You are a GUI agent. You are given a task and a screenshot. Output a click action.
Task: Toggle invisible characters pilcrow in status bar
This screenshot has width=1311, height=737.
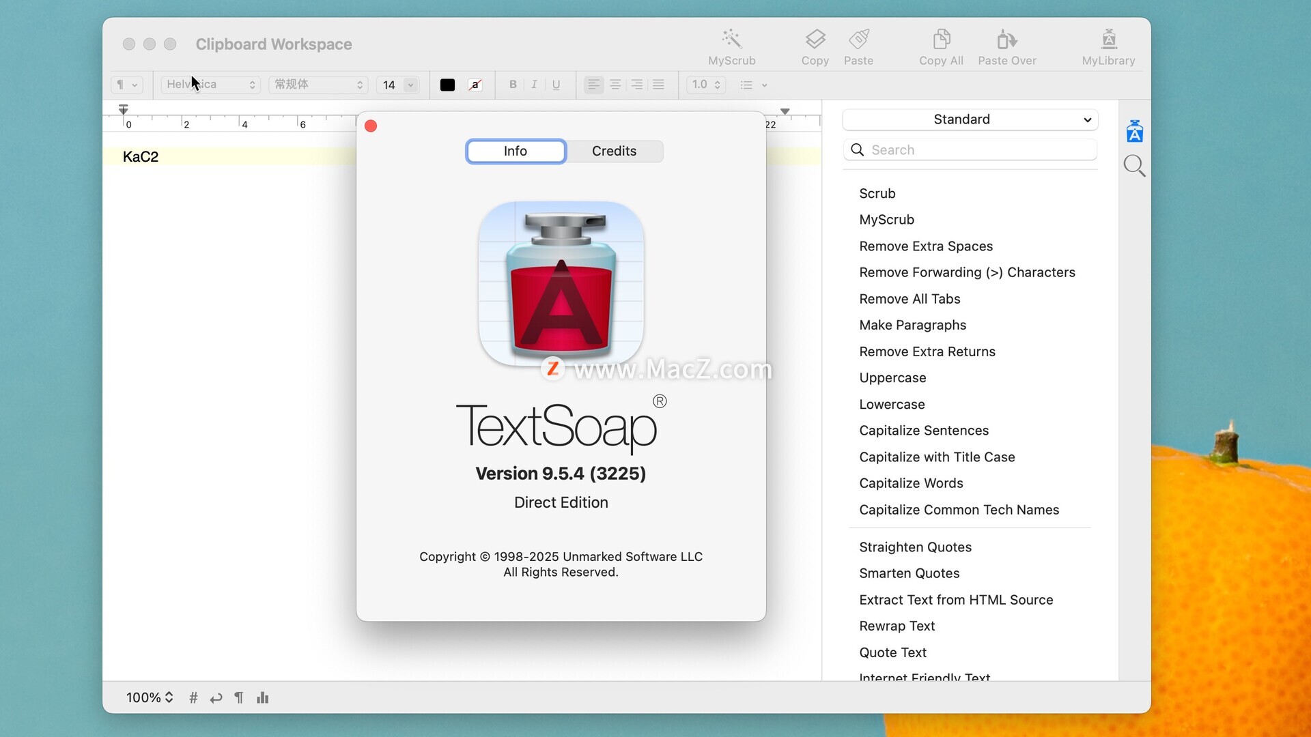238,697
